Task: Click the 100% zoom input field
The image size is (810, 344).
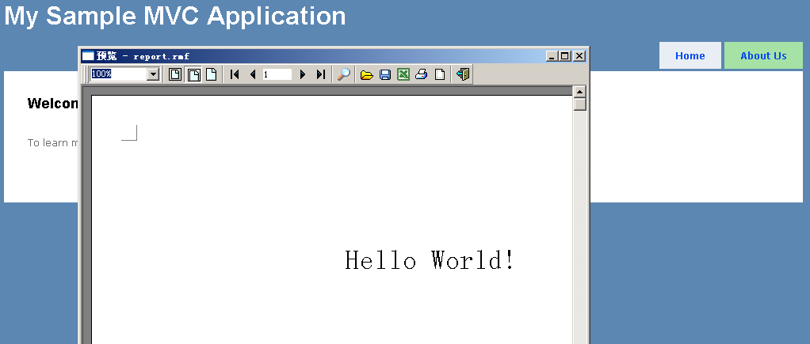Action: (118, 74)
